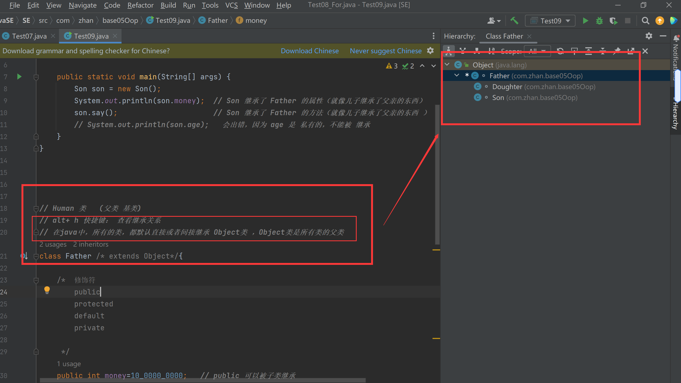Screen dimensions: 681x383
Task: Open Search Everywhere magnifier icon
Action: pos(645,21)
